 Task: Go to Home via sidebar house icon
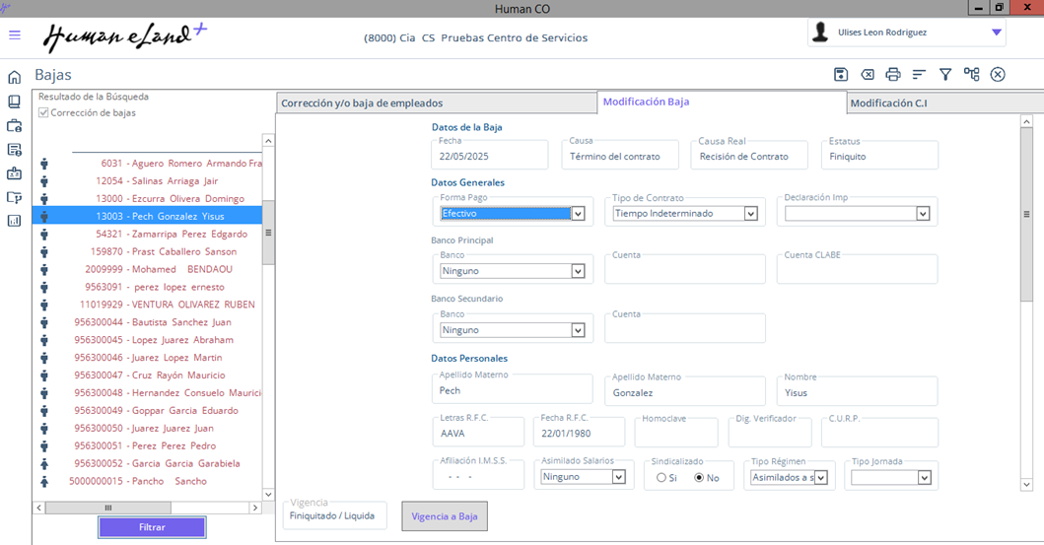pos(15,78)
